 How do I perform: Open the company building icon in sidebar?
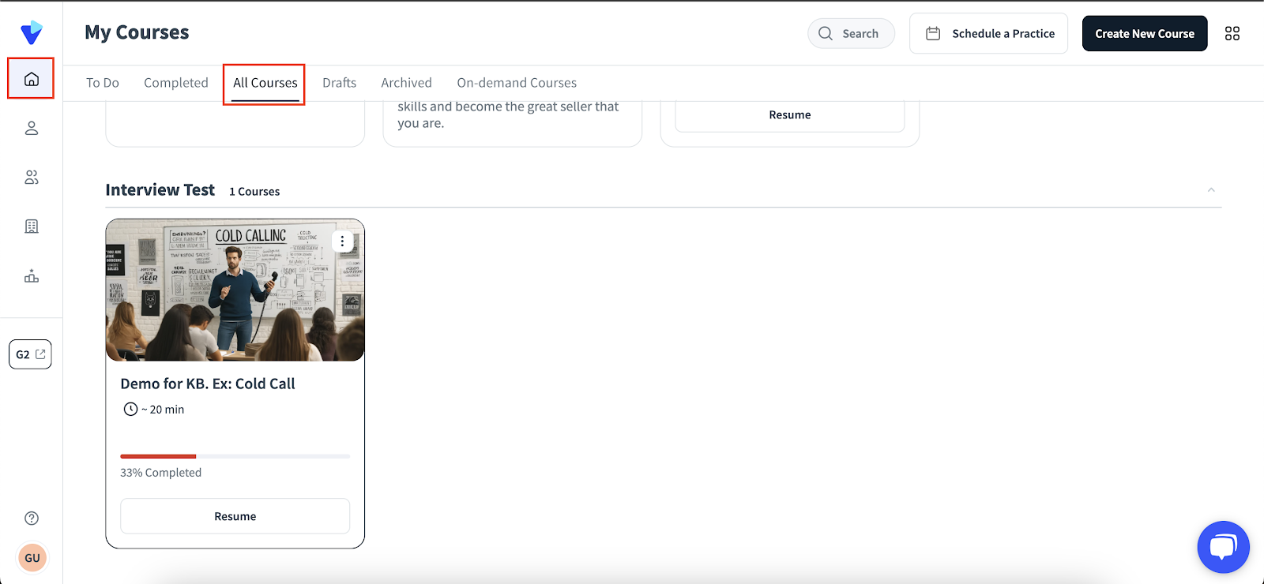pos(32,226)
